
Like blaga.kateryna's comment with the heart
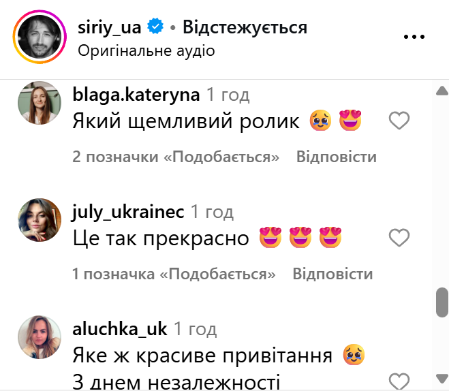point(399,121)
